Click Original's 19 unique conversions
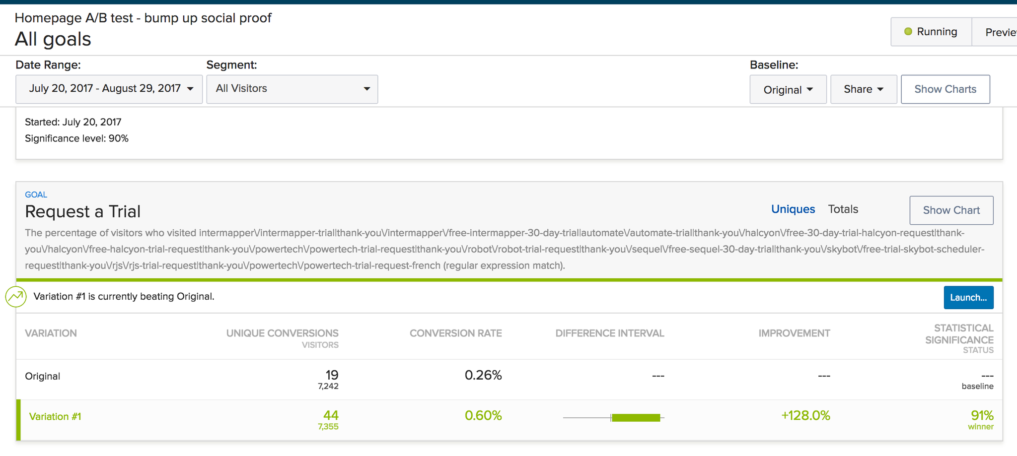Viewport: 1017px width, 456px height. click(x=332, y=375)
